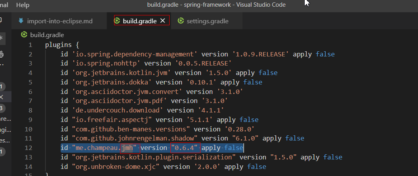Click line number 8 in the gutter
Viewport: 418px width, 176px height.
[31, 110]
